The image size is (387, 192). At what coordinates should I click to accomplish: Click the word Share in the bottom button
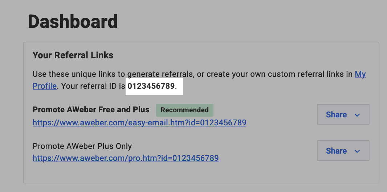pyautogui.click(x=336, y=151)
